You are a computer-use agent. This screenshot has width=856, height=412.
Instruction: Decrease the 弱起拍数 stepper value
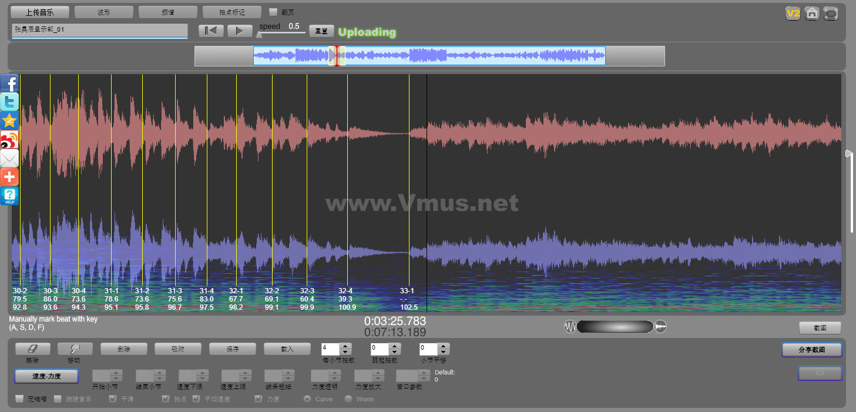coord(395,352)
